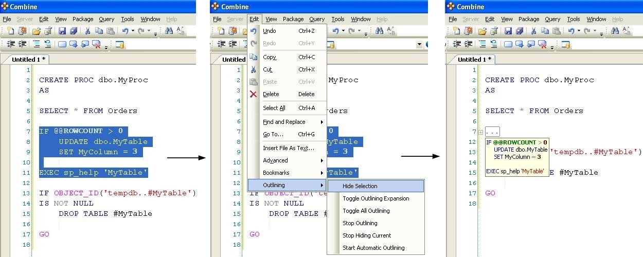Select Toggle All Outlining menu entry
This screenshot has width=643, height=257.
[x=366, y=211]
